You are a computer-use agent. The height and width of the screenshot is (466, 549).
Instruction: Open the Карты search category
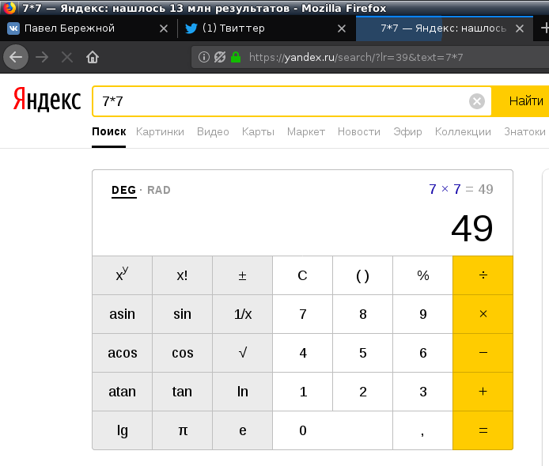click(258, 131)
